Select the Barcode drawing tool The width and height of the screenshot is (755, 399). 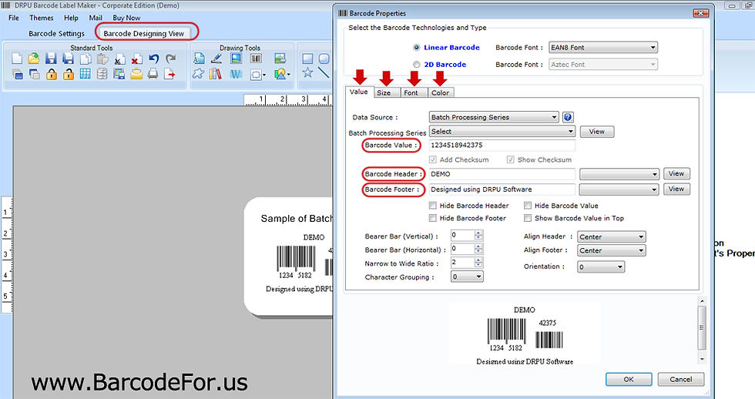pyautogui.click(x=256, y=59)
